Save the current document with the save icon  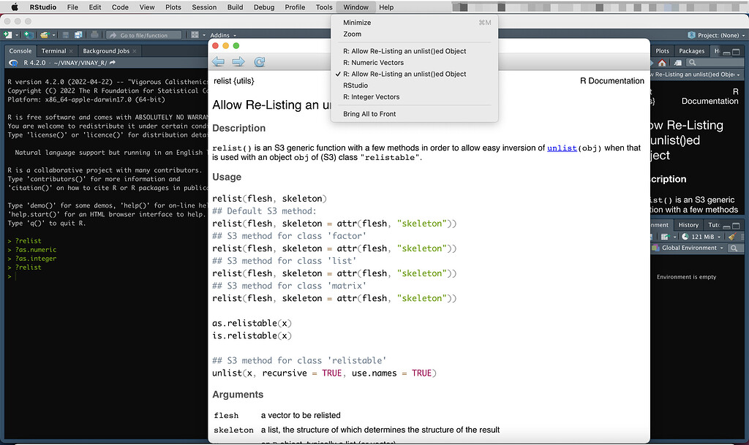coord(66,34)
